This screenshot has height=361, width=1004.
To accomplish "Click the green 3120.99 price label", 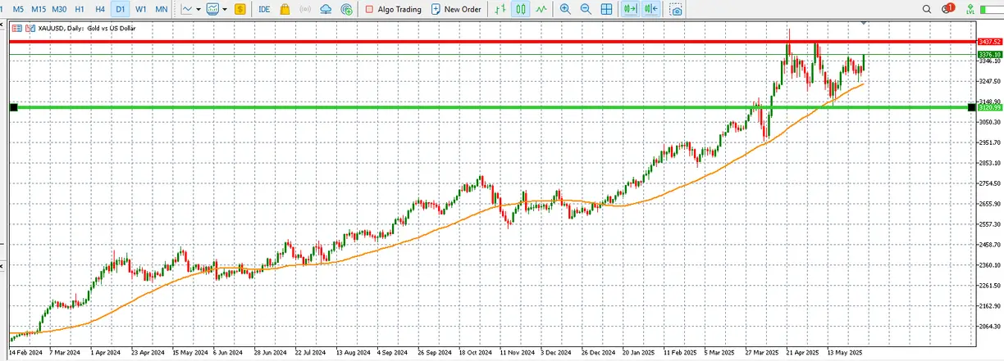I will click(x=989, y=107).
